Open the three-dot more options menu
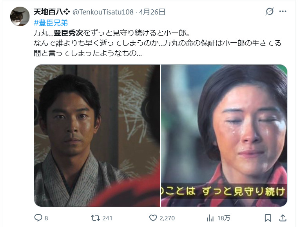 [x=283, y=11]
